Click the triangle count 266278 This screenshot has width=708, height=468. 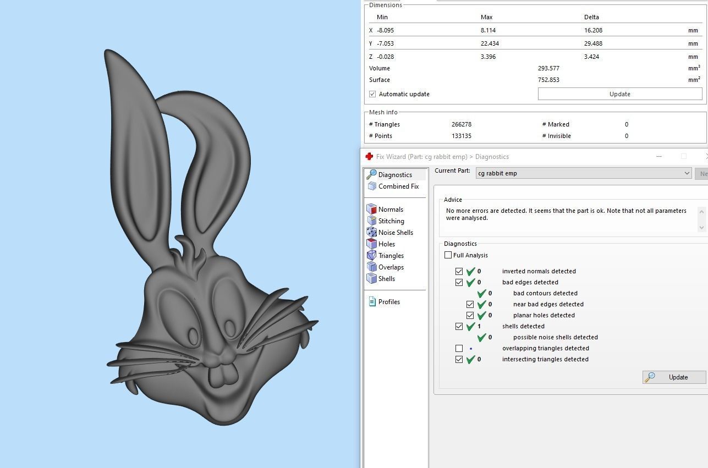point(461,124)
